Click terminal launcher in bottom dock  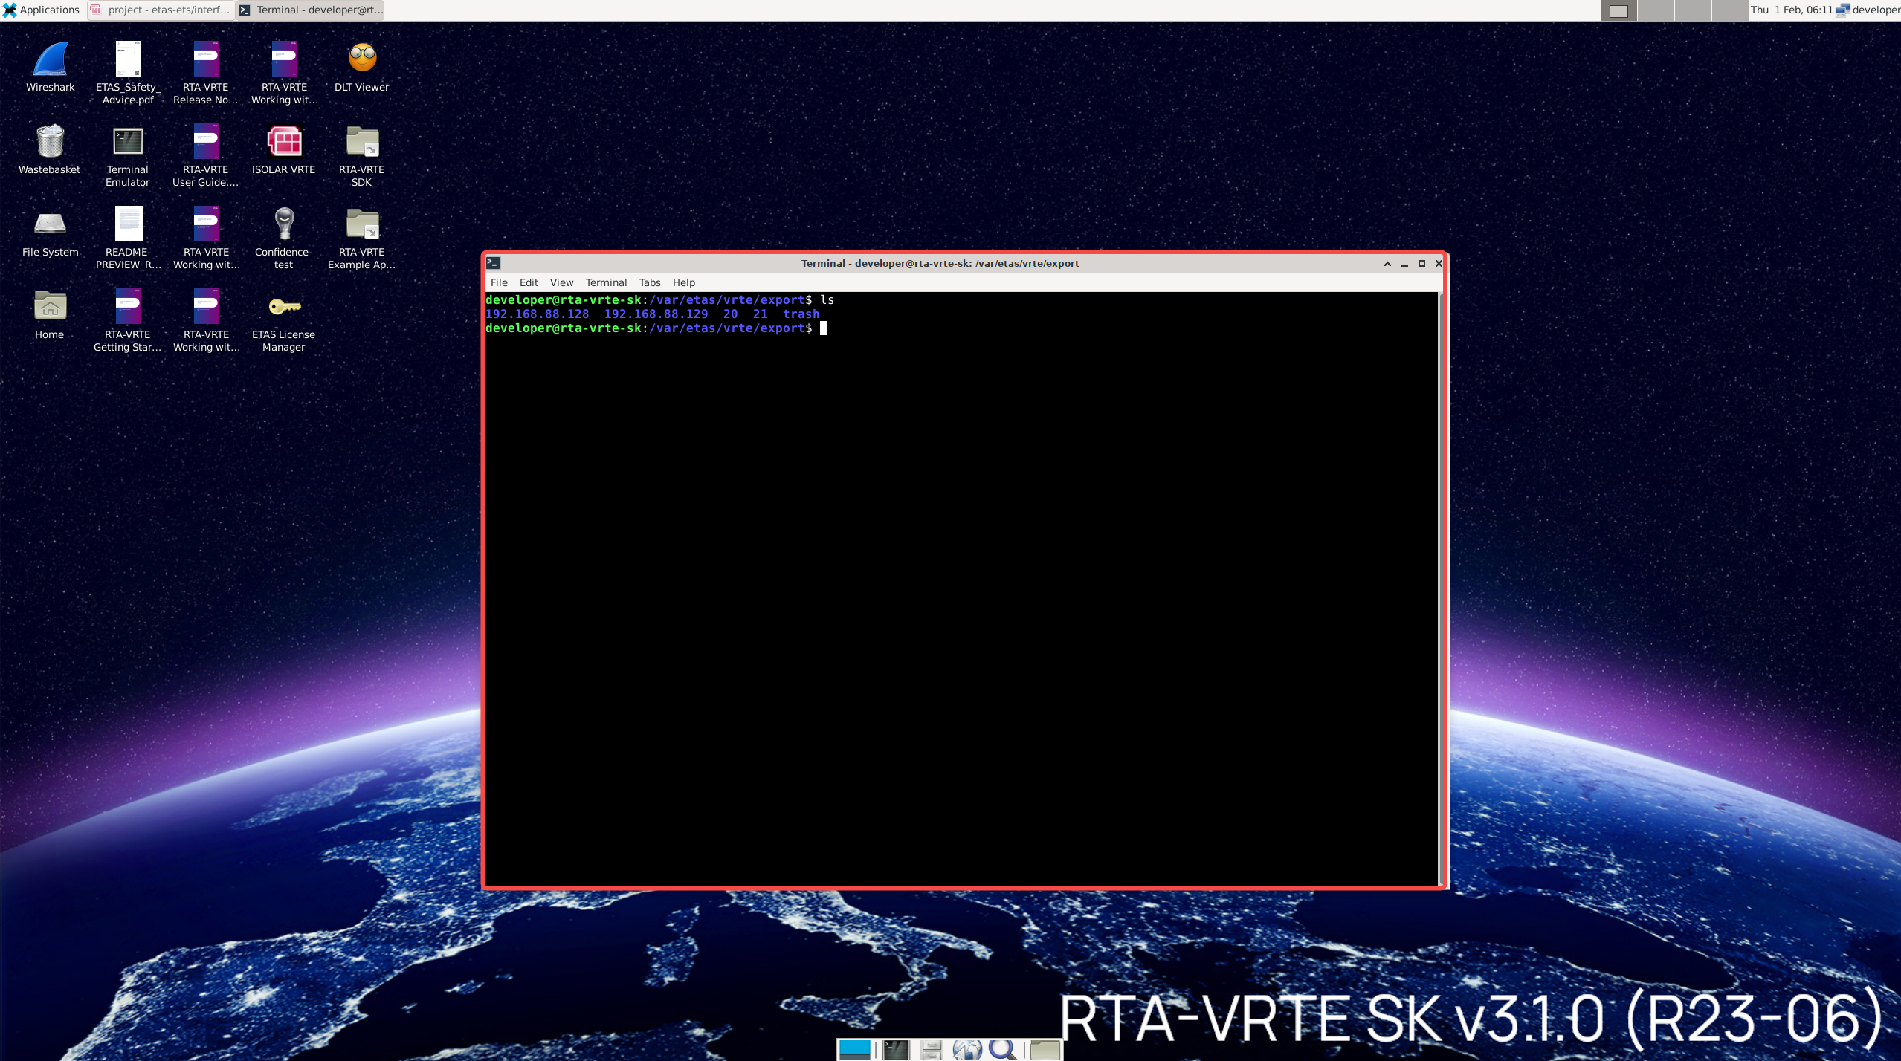point(896,1049)
